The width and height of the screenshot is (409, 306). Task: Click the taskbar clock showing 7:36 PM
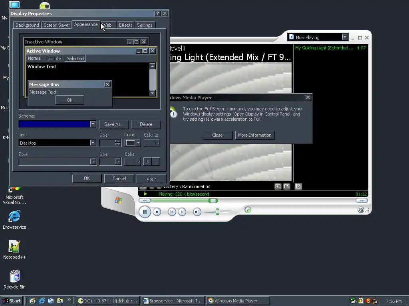(x=393, y=301)
